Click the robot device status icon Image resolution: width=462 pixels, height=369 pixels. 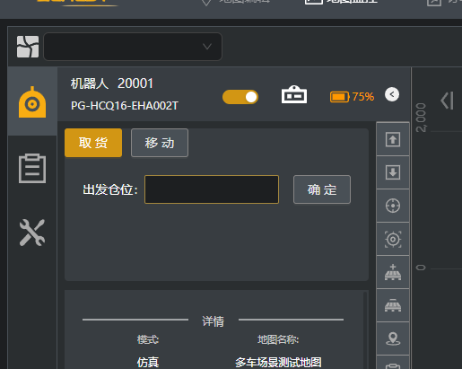[294, 94]
